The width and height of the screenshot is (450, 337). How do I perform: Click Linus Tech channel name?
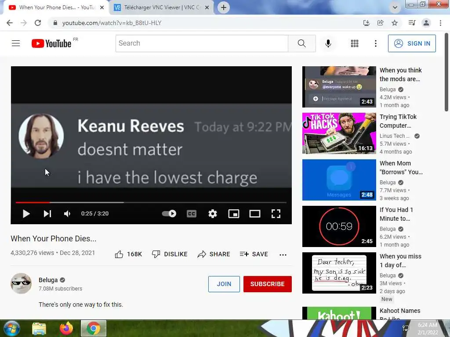pos(394,136)
